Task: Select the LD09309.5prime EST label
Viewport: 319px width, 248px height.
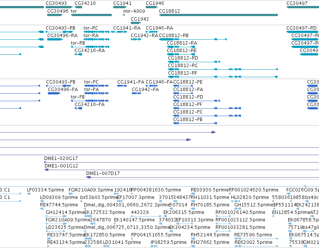Action: pyautogui.click(x=59, y=197)
